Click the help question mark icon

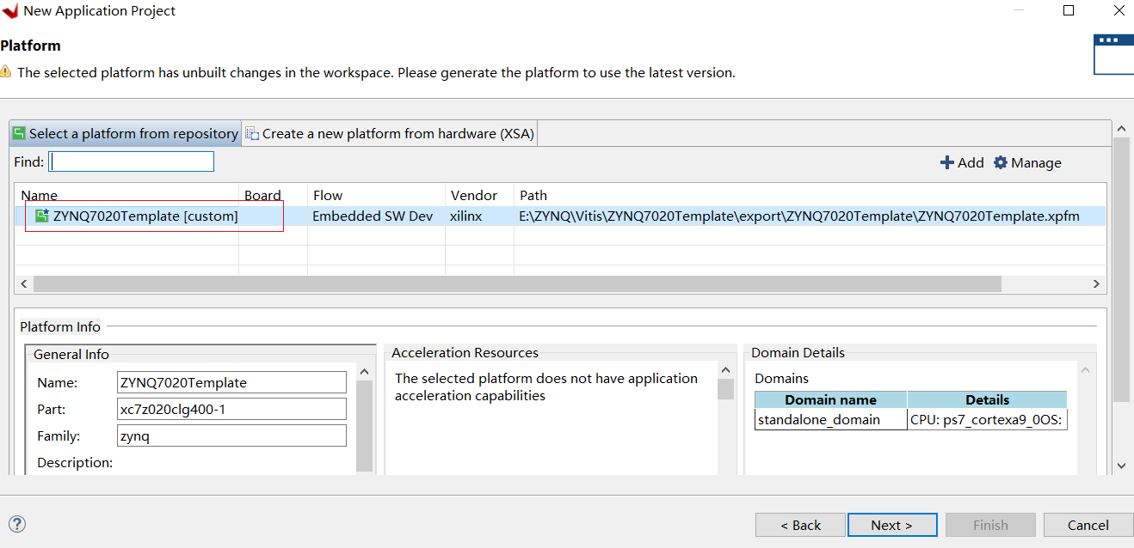coord(17,524)
